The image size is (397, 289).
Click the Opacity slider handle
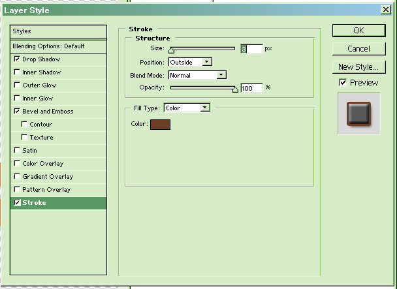235,89
